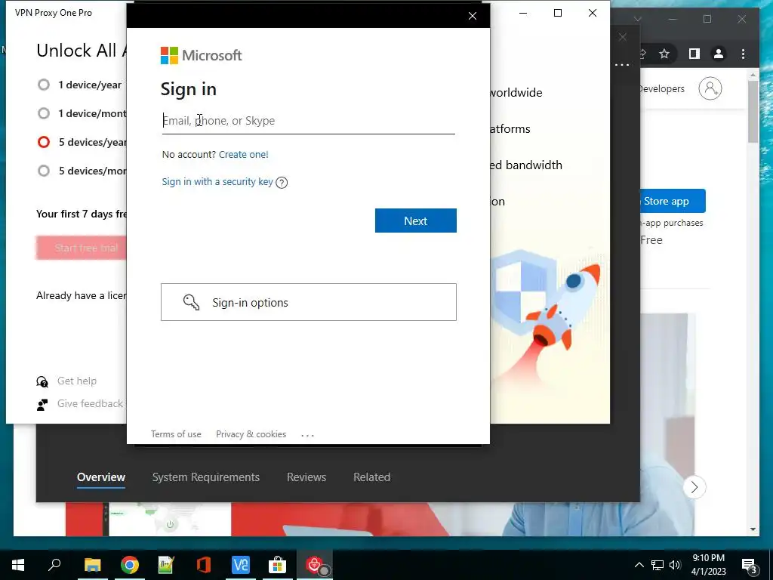Open Google Chrome from the taskbar
Viewport: 773px width, 580px height.
[x=130, y=565]
